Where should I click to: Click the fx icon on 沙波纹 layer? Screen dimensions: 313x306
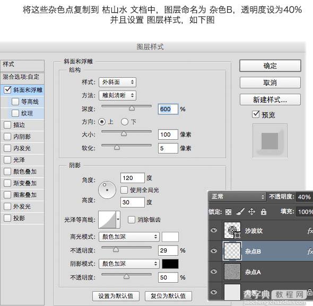310,231
